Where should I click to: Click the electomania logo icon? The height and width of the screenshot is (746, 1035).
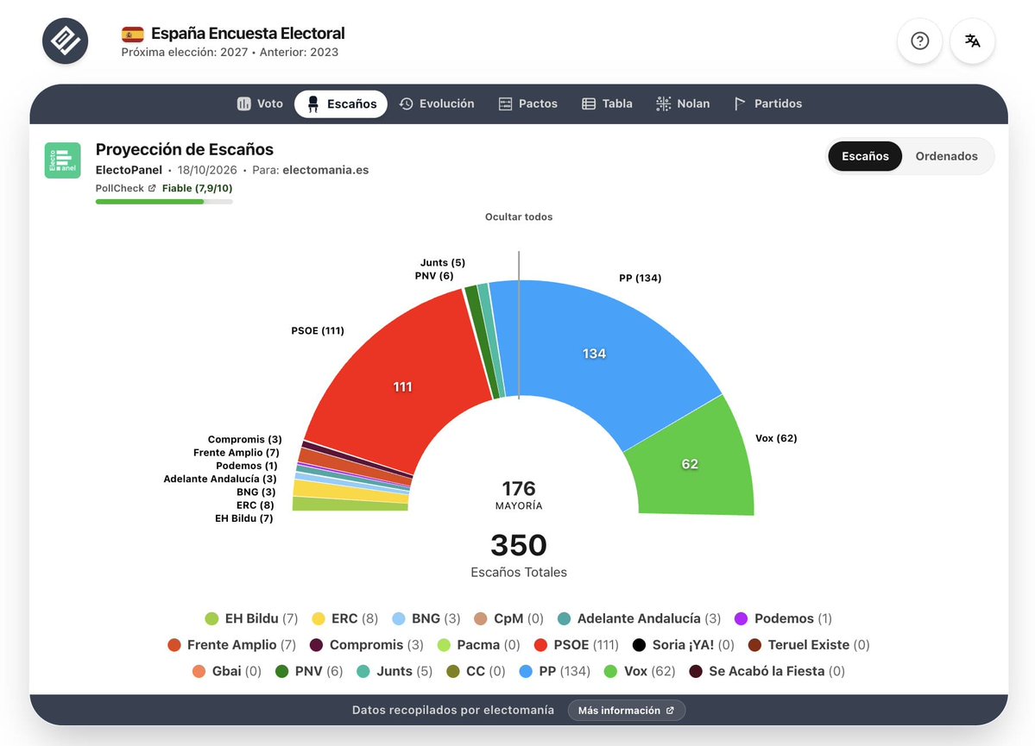[x=66, y=41]
